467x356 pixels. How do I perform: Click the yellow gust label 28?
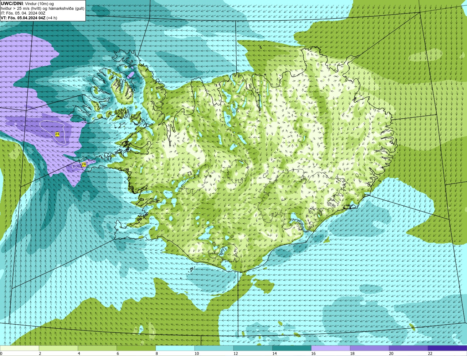(84, 165)
